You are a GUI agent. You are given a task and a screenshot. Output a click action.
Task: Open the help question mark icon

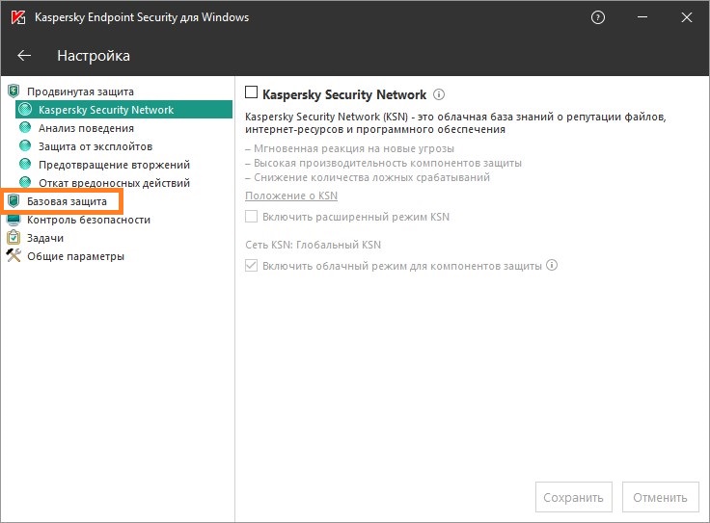(599, 18)
